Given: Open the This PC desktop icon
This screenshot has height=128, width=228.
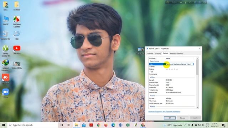Looking at the screenshot, I should tap(6, 21).
